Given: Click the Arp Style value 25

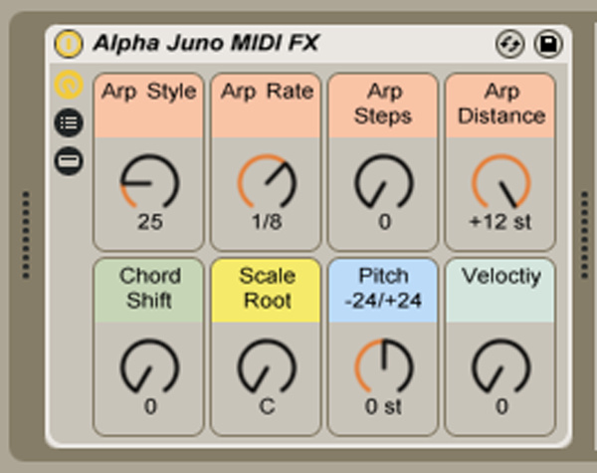Looking at the screenshot, I should click(x=149, y=222).
